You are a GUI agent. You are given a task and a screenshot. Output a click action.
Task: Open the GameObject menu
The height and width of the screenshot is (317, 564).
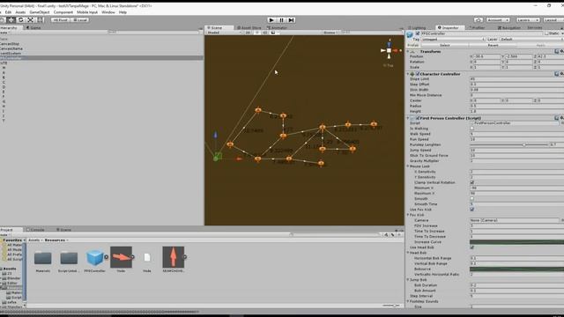coord(39,12)
